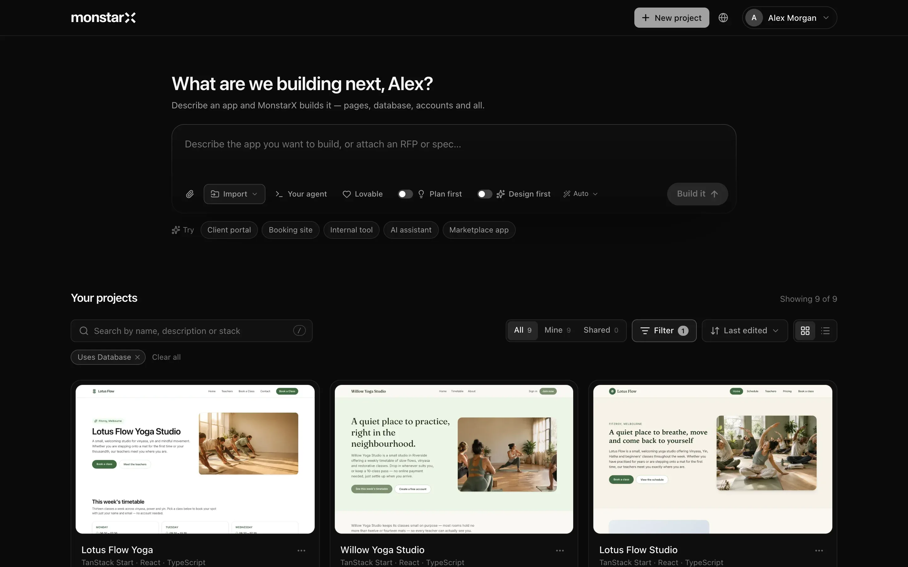Screen dimensions: 908x567
Task: Click the magnifier icon in project search
Action: [84, 331]
